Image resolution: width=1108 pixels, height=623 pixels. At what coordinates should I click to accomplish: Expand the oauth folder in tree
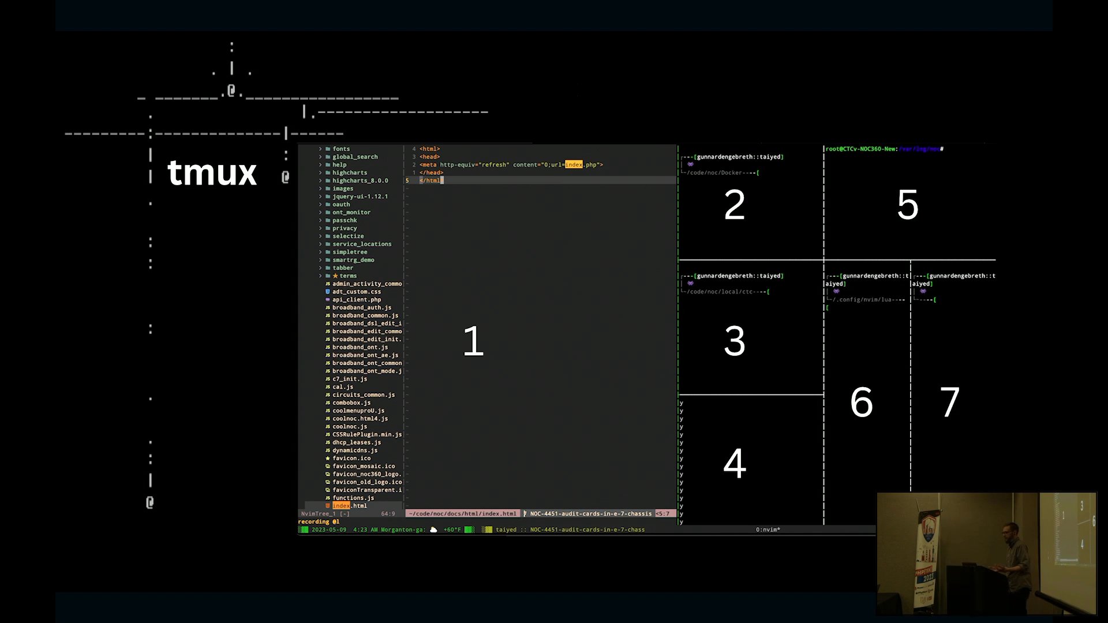pos(320,204)
